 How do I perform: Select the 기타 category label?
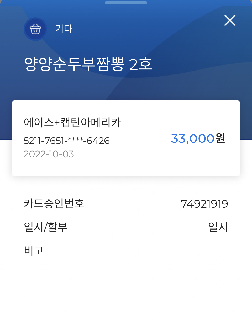64,29
